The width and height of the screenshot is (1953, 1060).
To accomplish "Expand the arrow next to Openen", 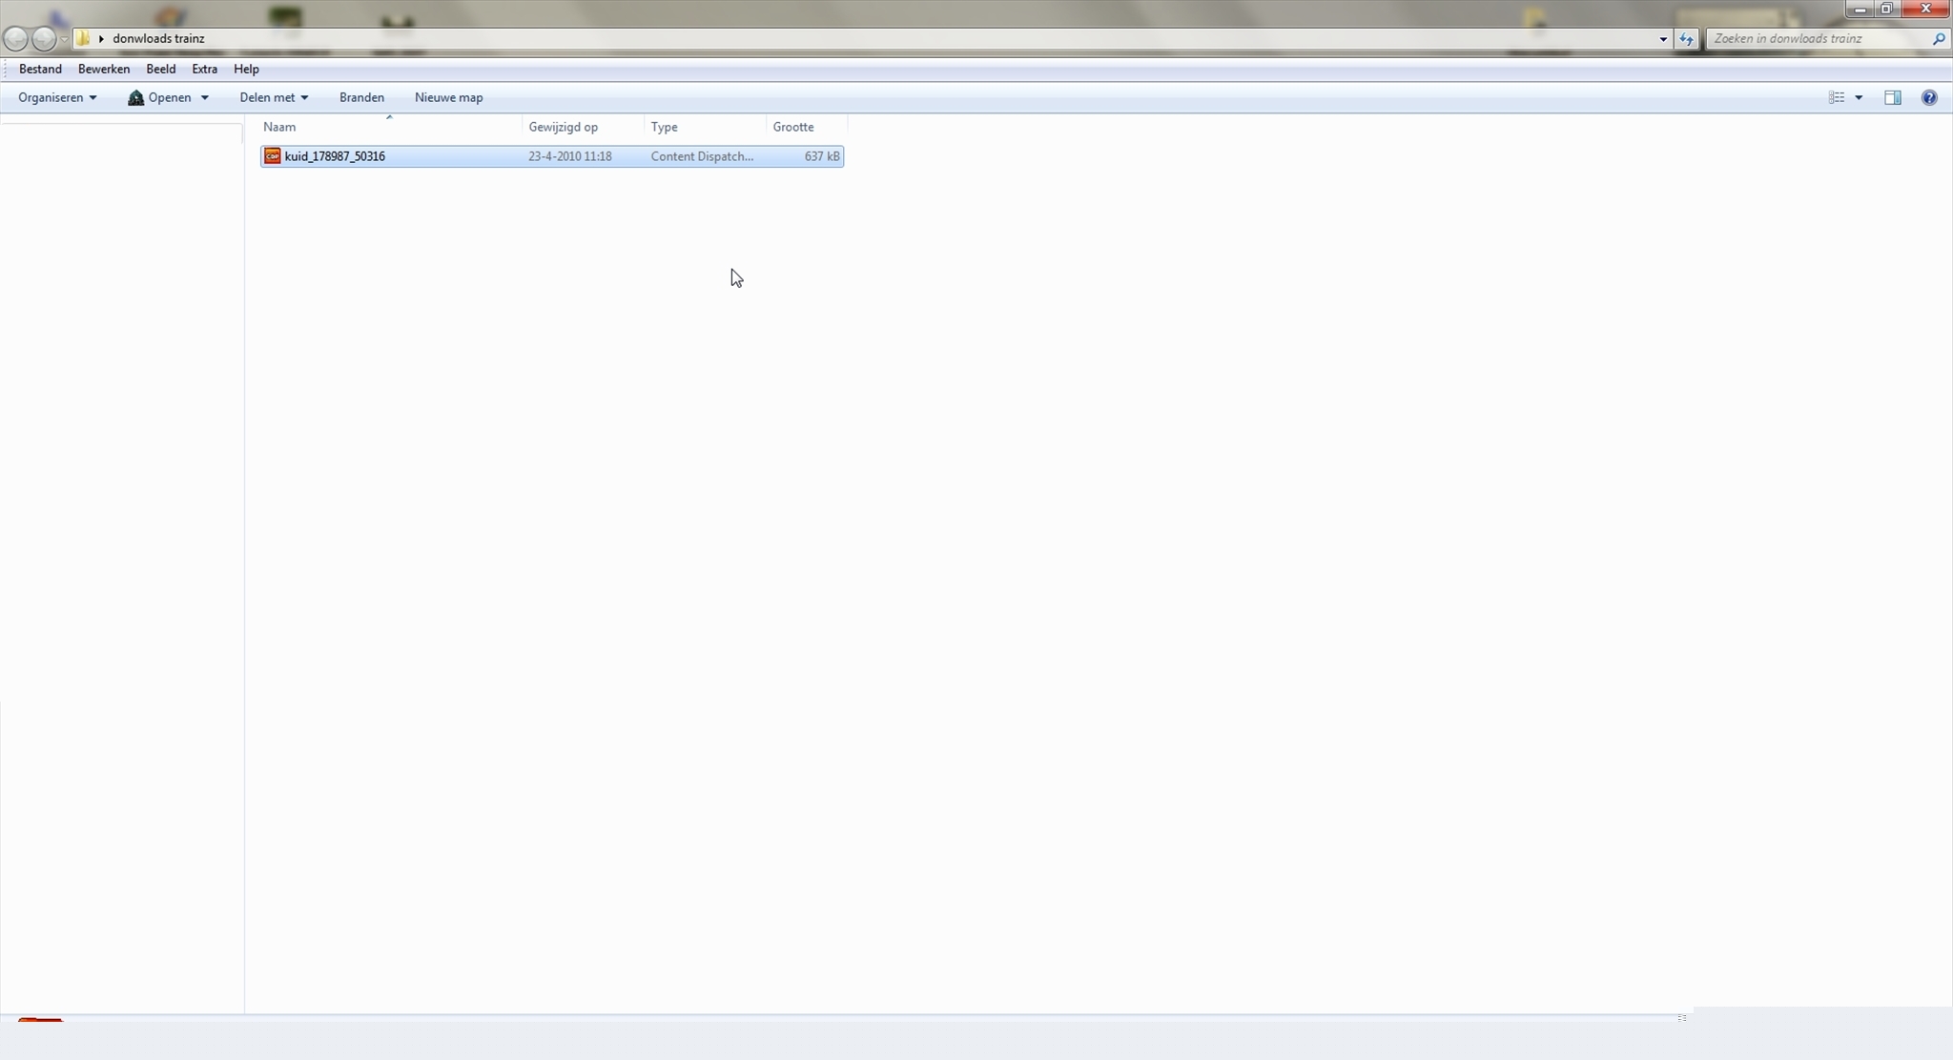I will click(204, 98).
